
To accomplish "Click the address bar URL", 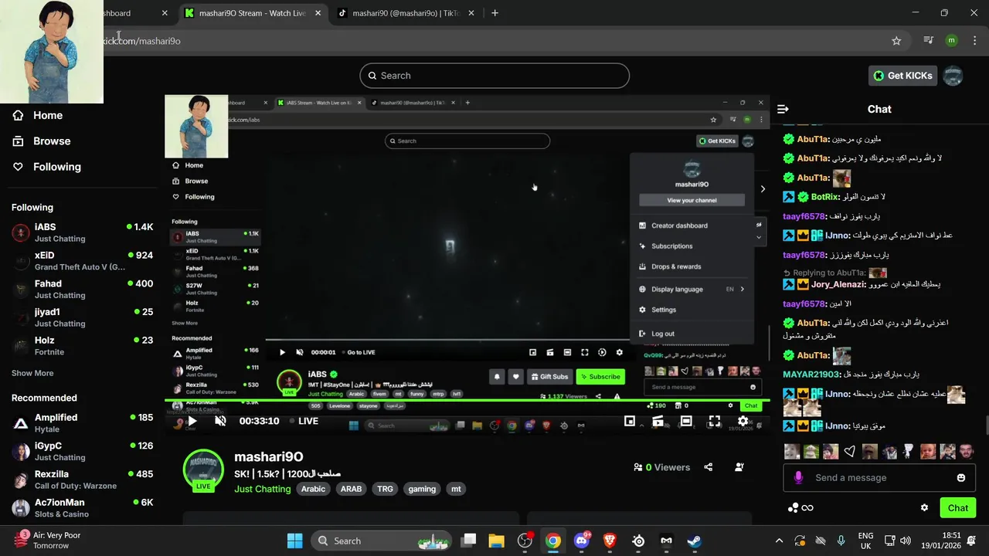I will [x=142, y=41].
